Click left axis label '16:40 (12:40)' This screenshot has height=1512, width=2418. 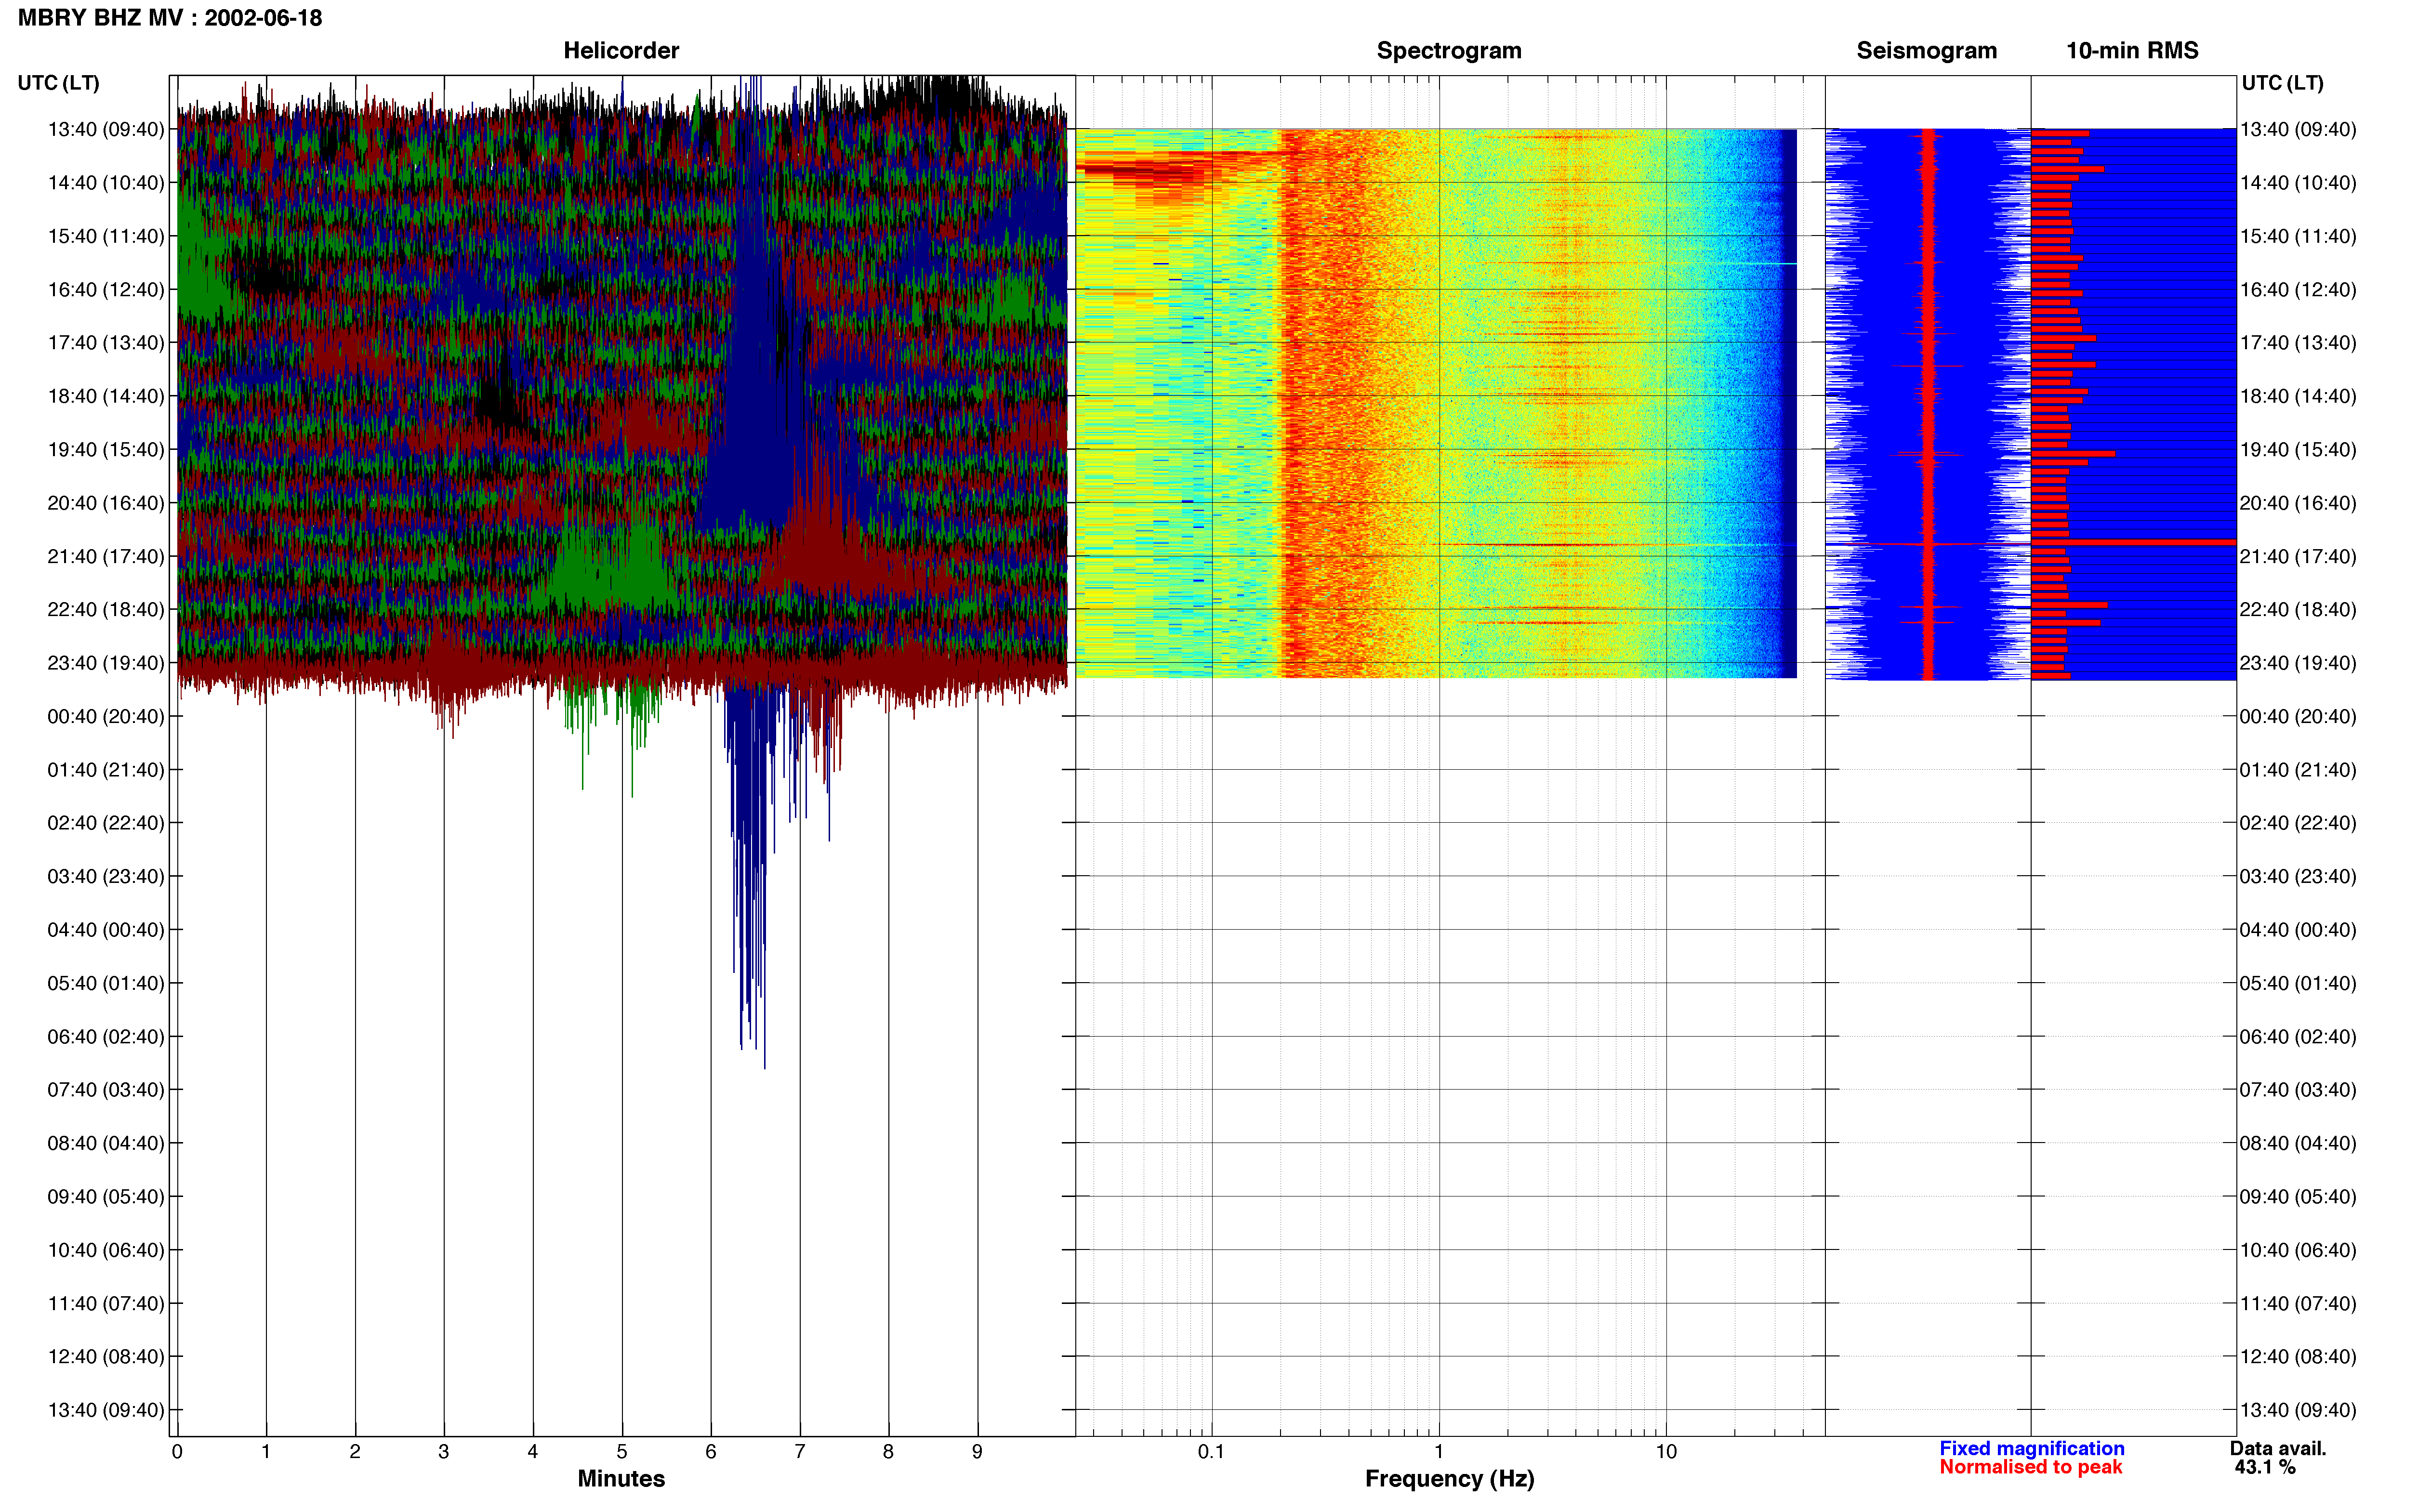pos(106,290)
